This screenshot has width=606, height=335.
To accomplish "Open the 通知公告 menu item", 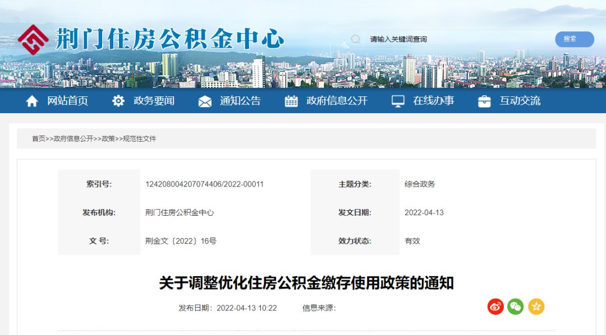I will click(x=240, y=101).
